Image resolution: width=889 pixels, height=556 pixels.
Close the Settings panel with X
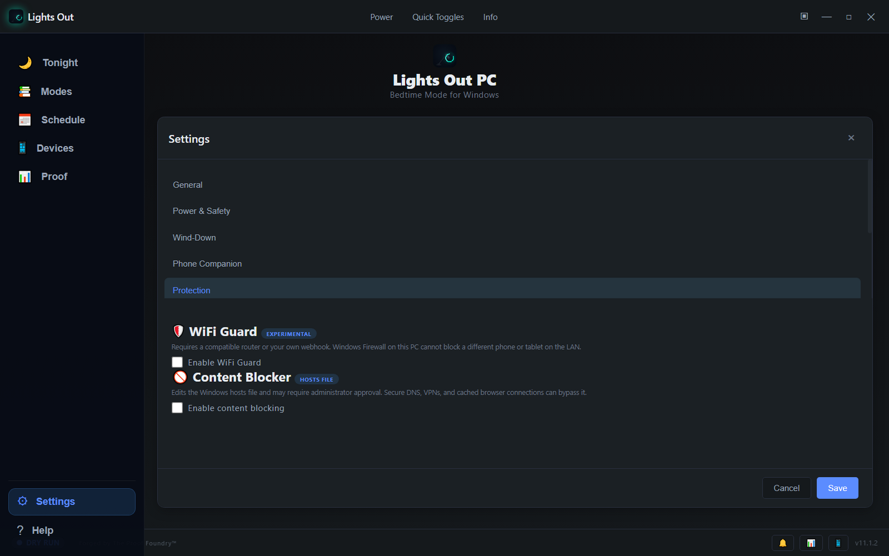[x=851, y=138]
